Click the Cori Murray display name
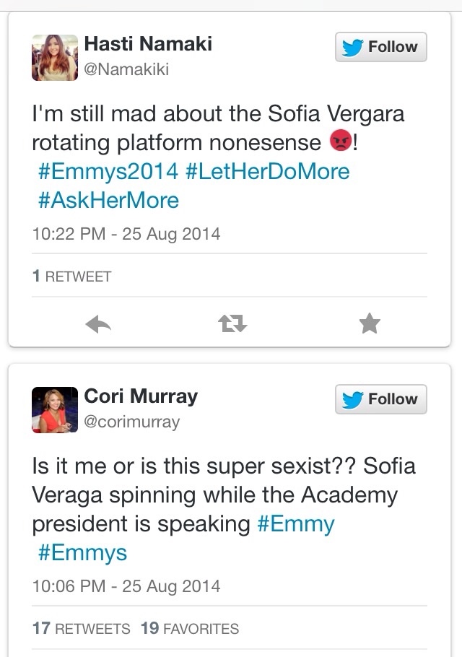Image resolution: width=462 pixels, height=657 pixels. tap(141, 396)
